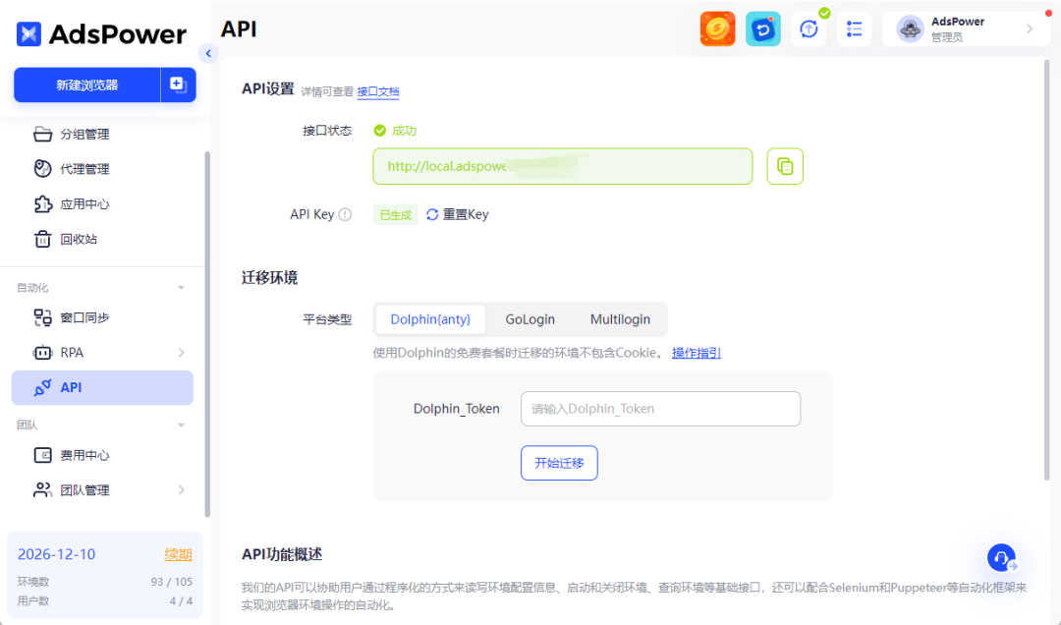Click the 93 / 105 environment count

click(x=171, y=582)
